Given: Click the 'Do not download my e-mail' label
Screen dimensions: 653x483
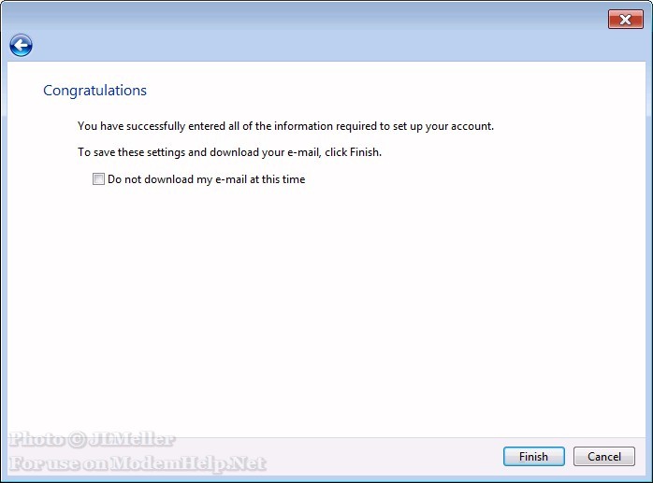Looking at the screenshot, I should (x=206, y=179).
